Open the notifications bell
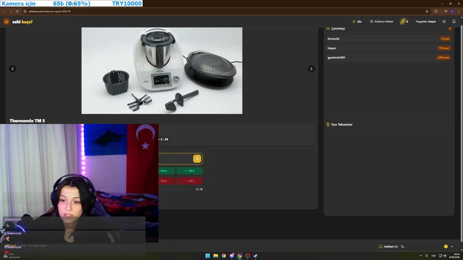Image resolution: width=463 pixels, height=260 pixels. coord(454,22)
